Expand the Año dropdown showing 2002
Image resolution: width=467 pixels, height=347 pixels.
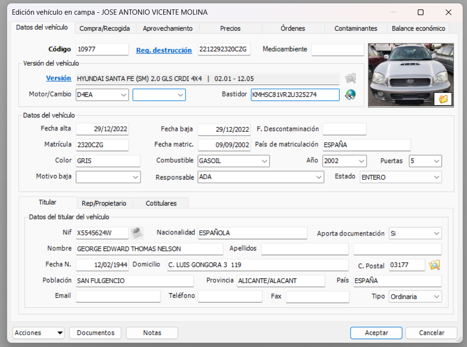361,161
